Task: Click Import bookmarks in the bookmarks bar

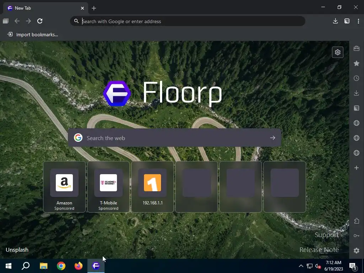Action: pyautogui.click(x=33, y=34)
